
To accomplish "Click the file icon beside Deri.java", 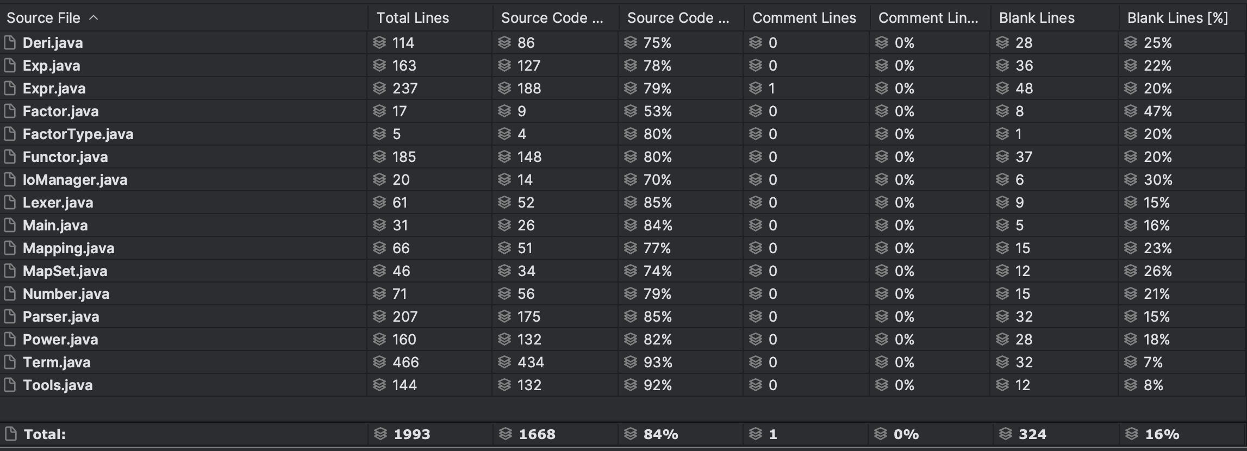I will click(10, 42).
